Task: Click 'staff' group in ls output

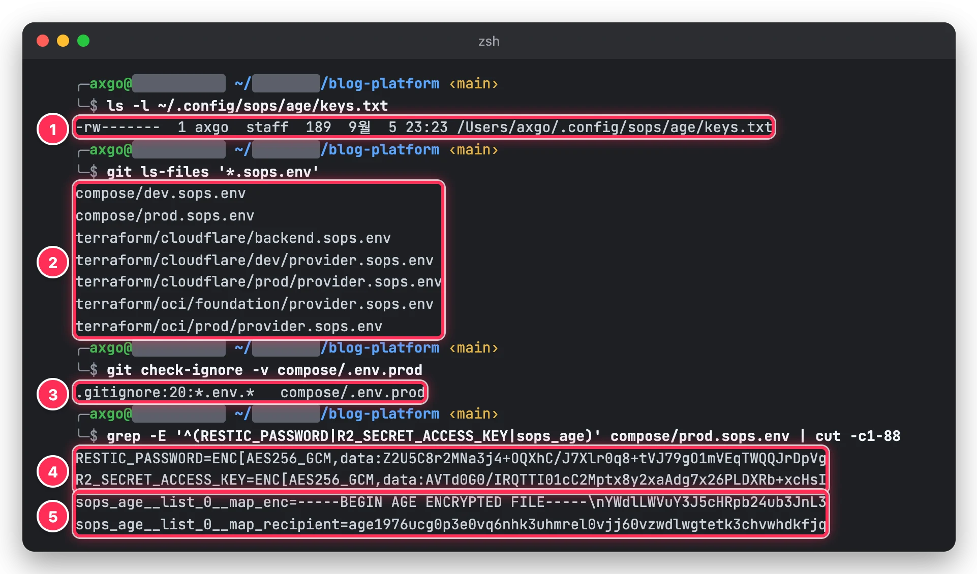Action: point(267,127)
